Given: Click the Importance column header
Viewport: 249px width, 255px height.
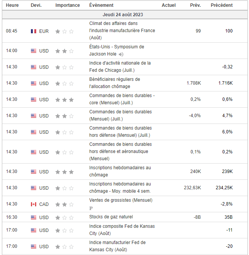Looking at the screenshot, I should [x=68, y=5].
